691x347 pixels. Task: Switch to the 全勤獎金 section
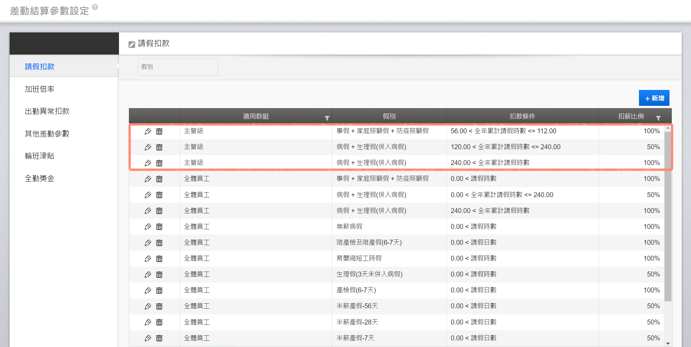pos(39,178)
